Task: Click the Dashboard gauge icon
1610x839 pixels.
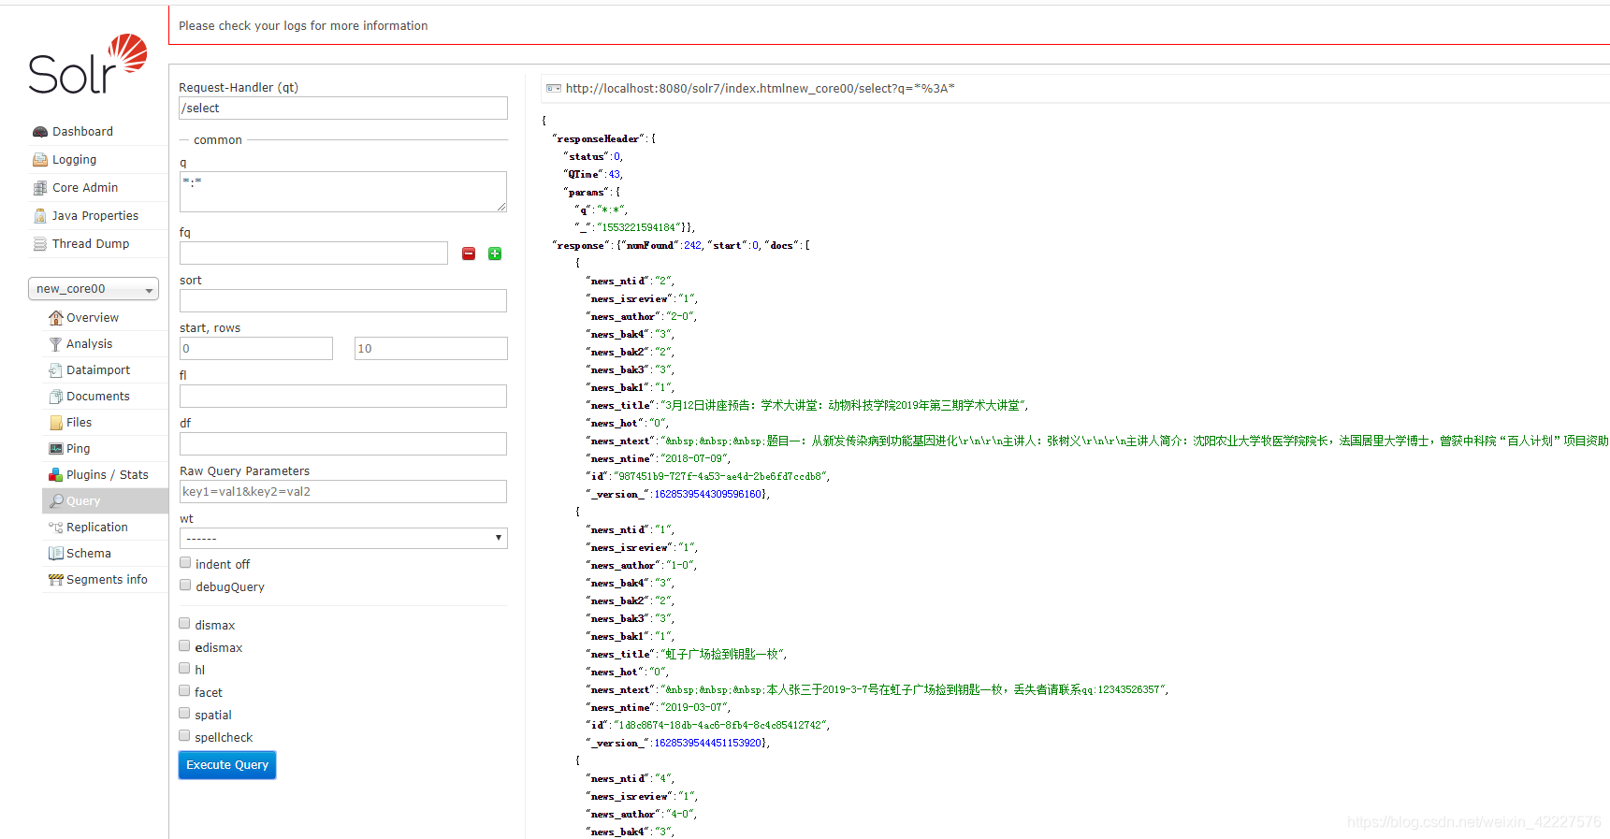Action: click(39, 132)
